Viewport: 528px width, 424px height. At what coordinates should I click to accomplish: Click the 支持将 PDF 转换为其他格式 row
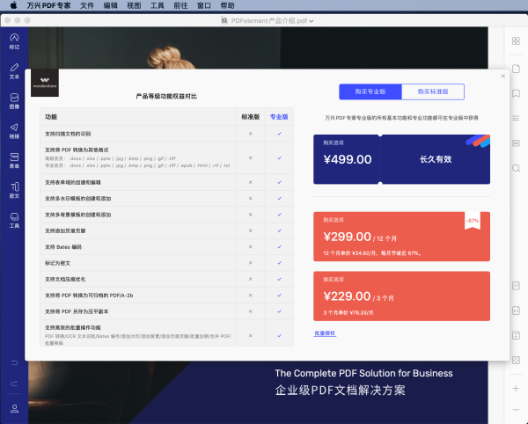pyautogui.click(x=166, y=157)
